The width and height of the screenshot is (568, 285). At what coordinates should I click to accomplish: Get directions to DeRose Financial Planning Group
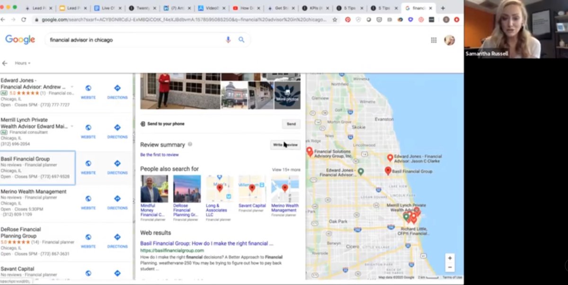tap(117, 241)
